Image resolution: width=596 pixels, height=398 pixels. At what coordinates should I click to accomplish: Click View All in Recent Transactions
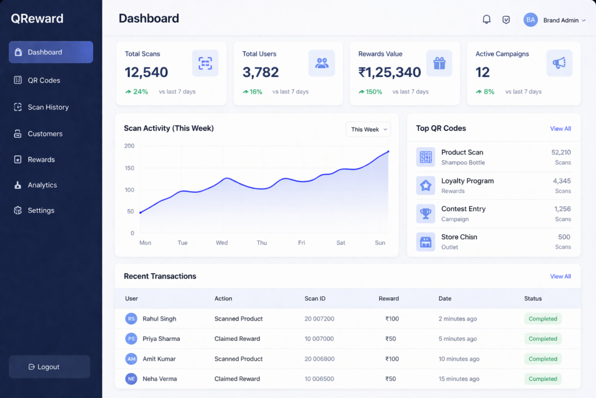[560, 277]
